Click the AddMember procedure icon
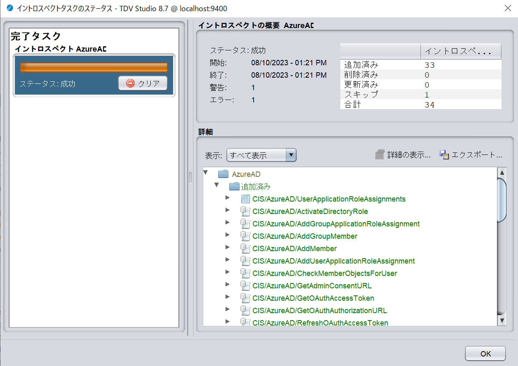Screen dimensions: 518x366 pyautogui.click(x=246, y=249)
